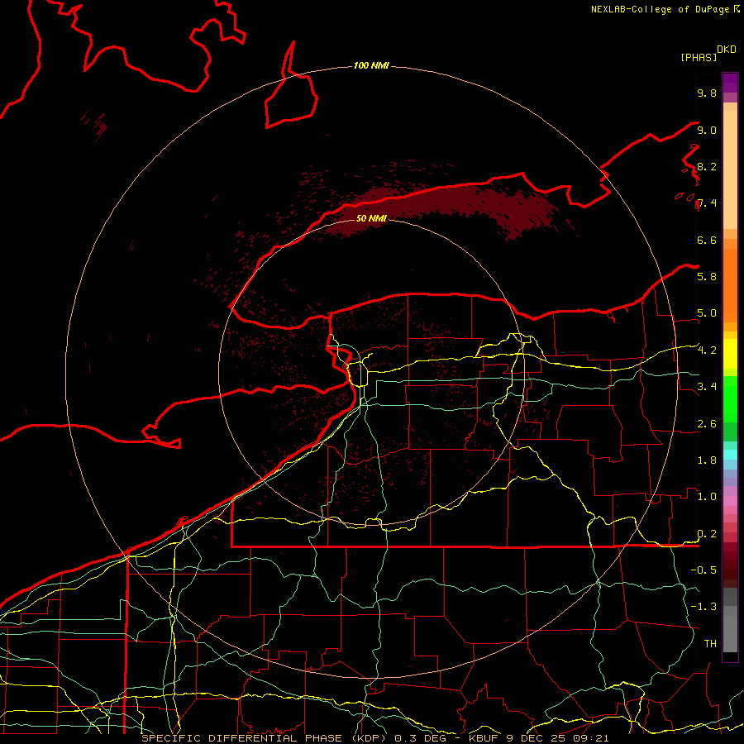Click the TH label on the color scale
The height and width of the screenshot is (744, 744).
coord(710,643)
